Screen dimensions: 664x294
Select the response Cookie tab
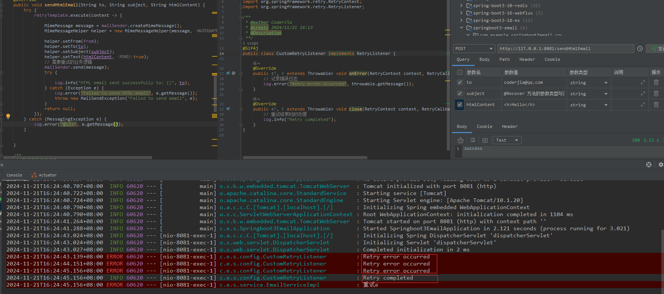click(x=484, y=126)
